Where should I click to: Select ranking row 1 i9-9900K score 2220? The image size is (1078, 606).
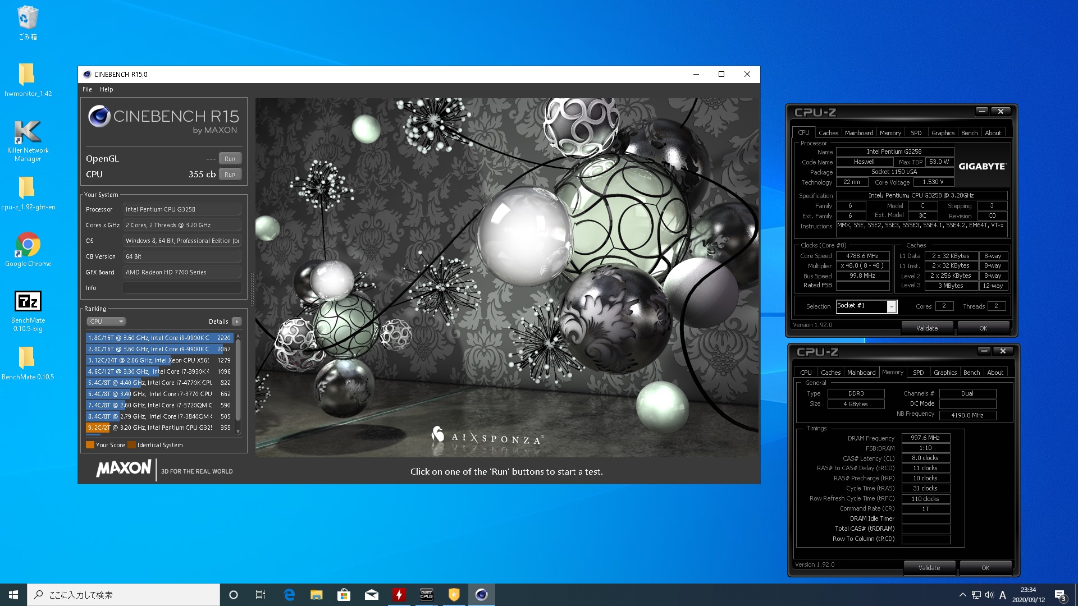click(159, 338)
